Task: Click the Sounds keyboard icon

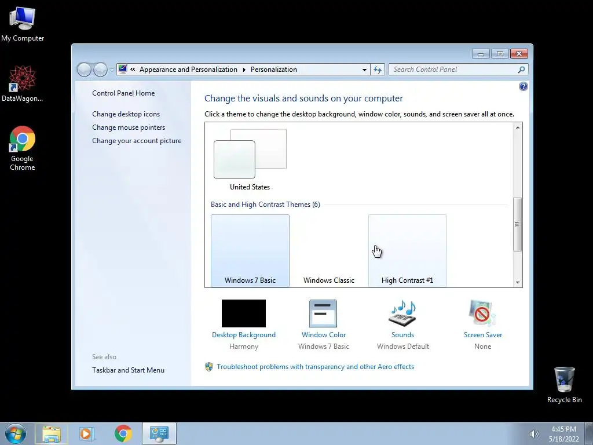Action: (x=403, y=313)
